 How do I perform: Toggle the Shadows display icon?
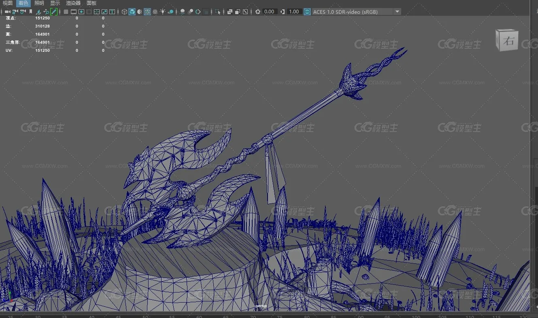pos(170,12)
